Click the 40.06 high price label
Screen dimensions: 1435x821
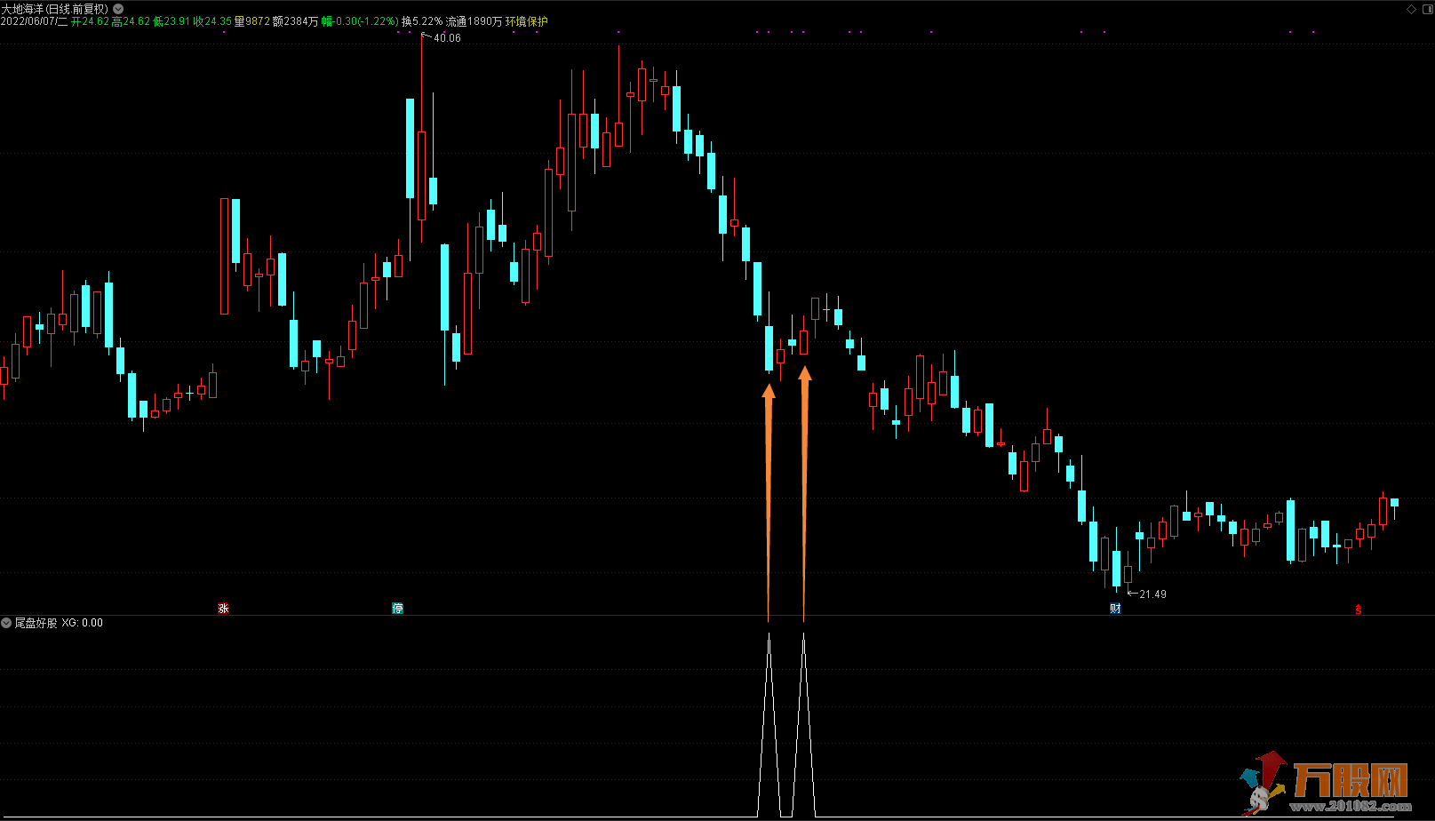click(447, 38)
